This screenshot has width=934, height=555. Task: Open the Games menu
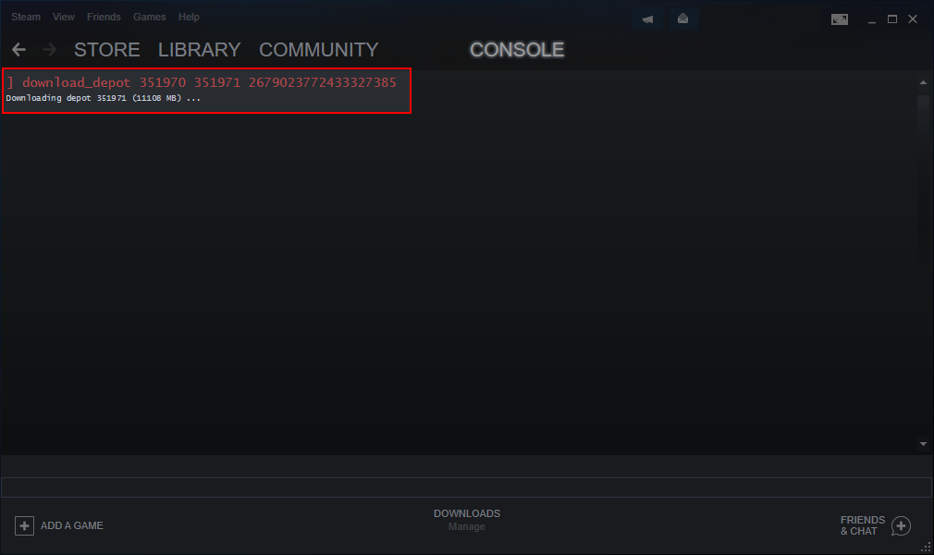tap(150, 17)
